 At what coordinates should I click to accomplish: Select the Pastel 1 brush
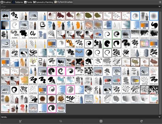[x=98, y=72]
